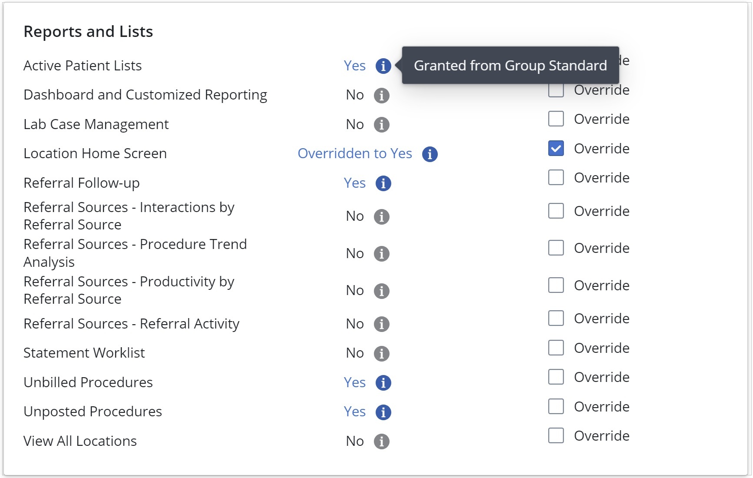The height and width of the screenshot is (478, 753).
Task: Enable Override for Referral Follow-up
Action: click(556, 177)
